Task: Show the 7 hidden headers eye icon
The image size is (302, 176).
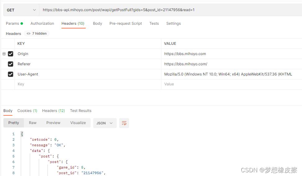Action: 29,33
